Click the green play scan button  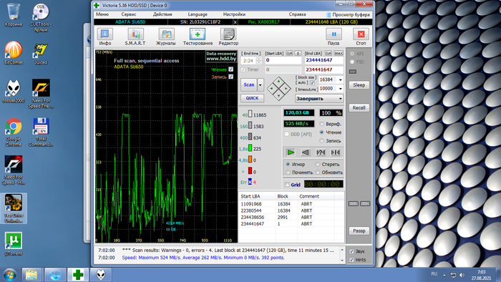(x=291, y=152)
